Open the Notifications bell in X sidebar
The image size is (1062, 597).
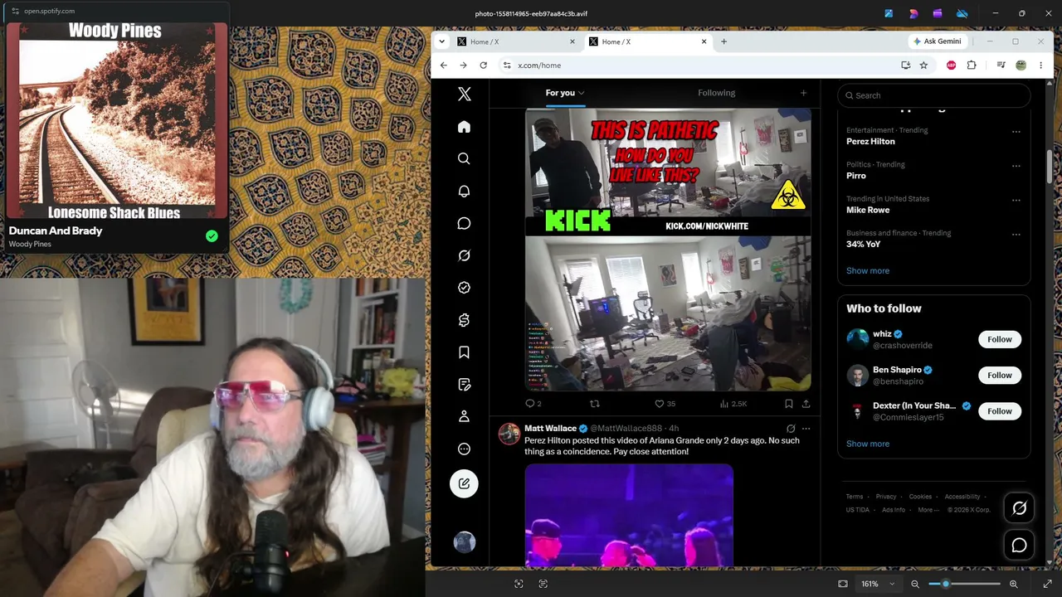coord(464,191)
